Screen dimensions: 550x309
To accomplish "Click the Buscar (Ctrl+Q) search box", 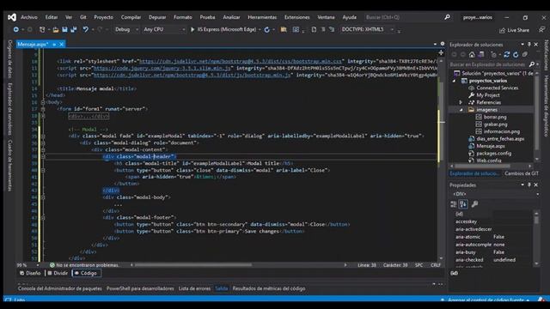I will [403, 17].
